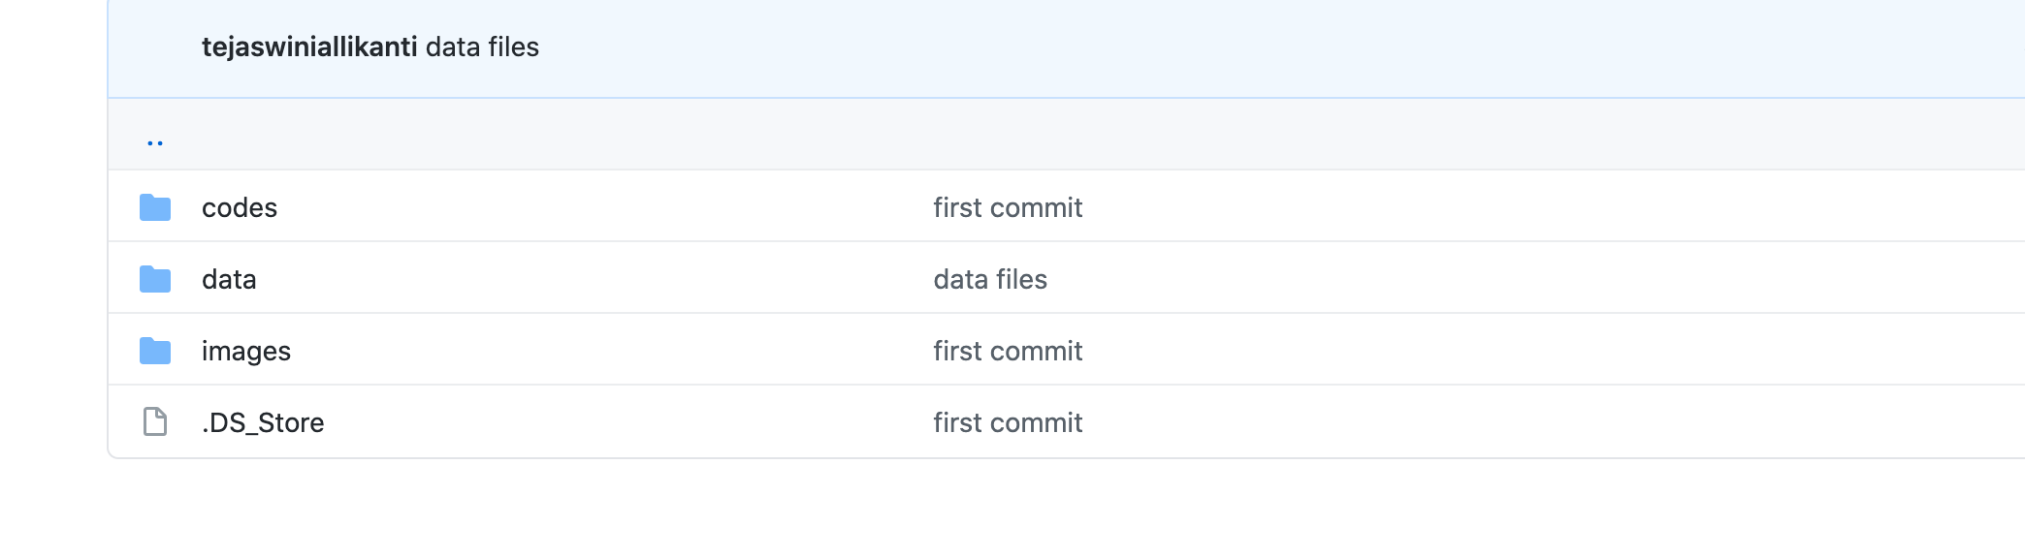
Task: Go up to the parent directory
Action: coord(155,141)
